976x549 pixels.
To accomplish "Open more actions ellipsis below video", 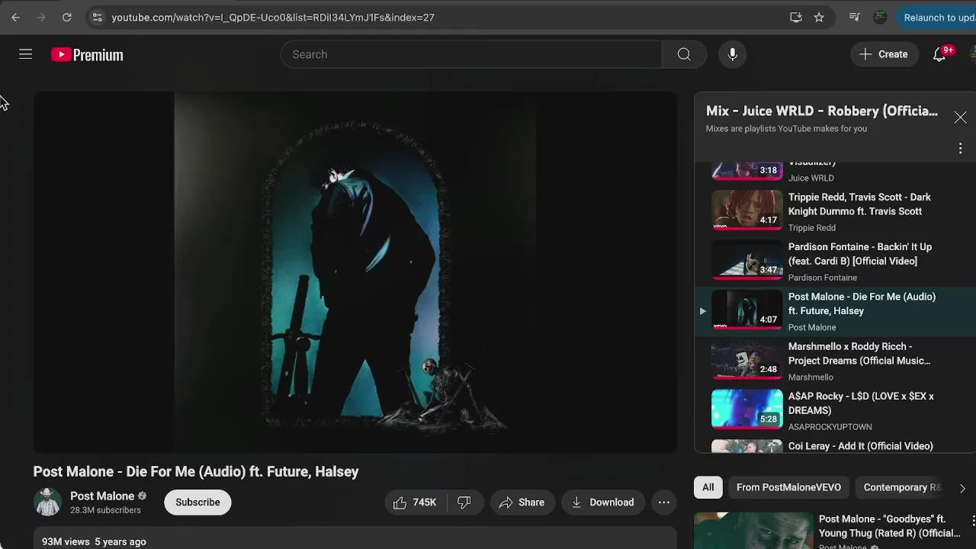I will coord(664,502).
